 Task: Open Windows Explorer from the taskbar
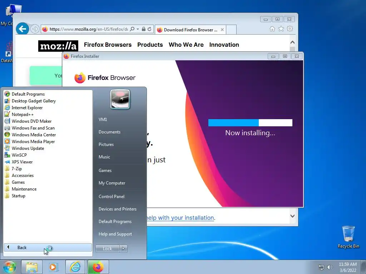click(32, 267)
